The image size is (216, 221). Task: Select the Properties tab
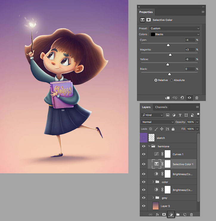pyautogui.click(x=146, y=12)
